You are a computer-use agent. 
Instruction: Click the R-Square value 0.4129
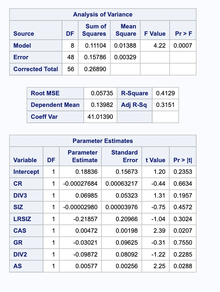(165, 93)
